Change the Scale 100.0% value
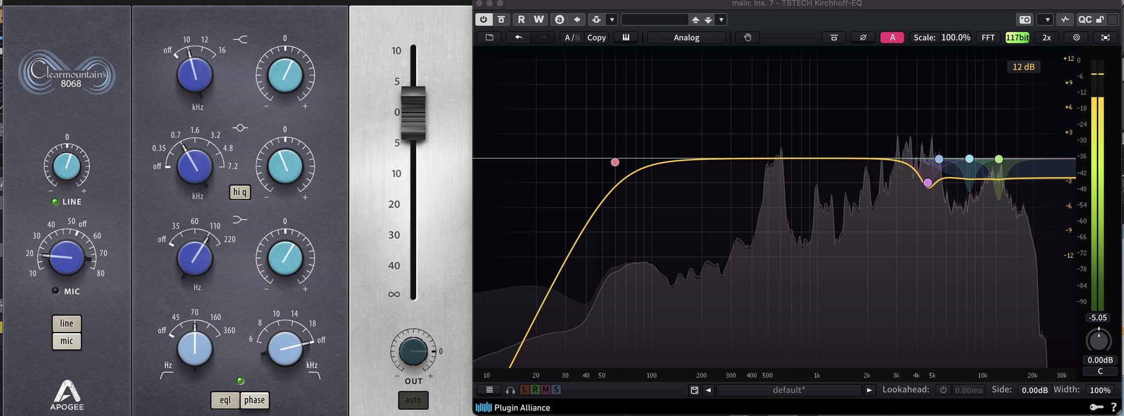This screenshot has width=1124, height=416. (955, 37)
